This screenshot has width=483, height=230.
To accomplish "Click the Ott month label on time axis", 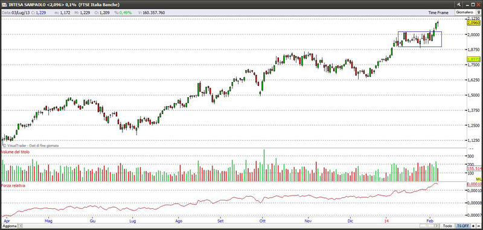I will pyautogui.click(x=263, y=221).
